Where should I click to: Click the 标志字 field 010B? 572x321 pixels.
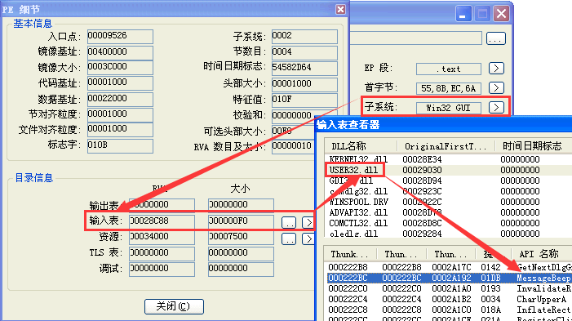coord(120,145)
